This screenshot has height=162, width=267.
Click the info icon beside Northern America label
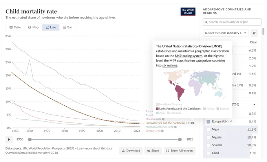pos(175,127)
